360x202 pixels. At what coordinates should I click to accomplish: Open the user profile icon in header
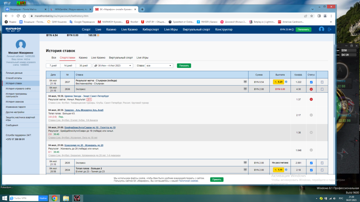tap(321, 29)
